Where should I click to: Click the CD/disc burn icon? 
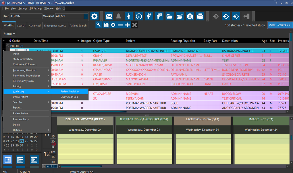190,16
